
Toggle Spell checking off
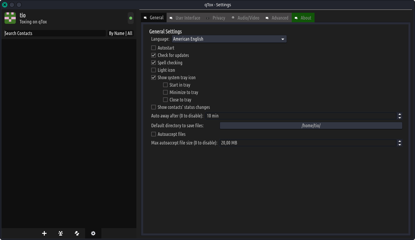pyautogui.click(x=154, y=63)
